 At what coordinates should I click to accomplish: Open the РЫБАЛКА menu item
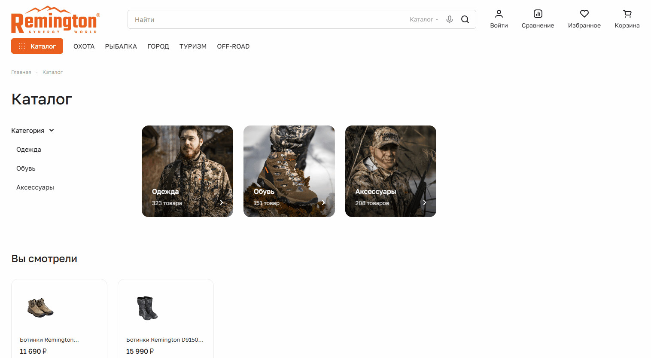pyautogui.click(x=121, y=46)
